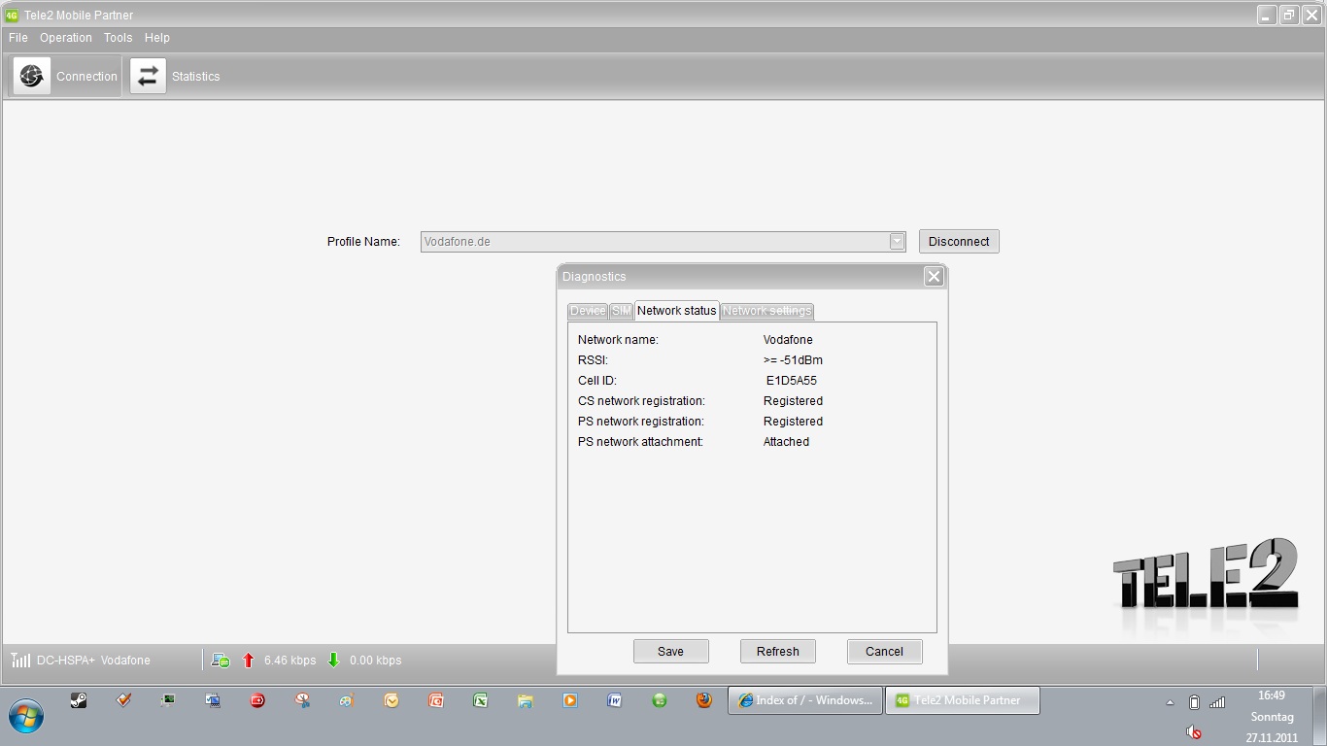This screenshot has width=1327, height=746.
Task: Click the signal strength bars icon
Action: tap(20, 661)
